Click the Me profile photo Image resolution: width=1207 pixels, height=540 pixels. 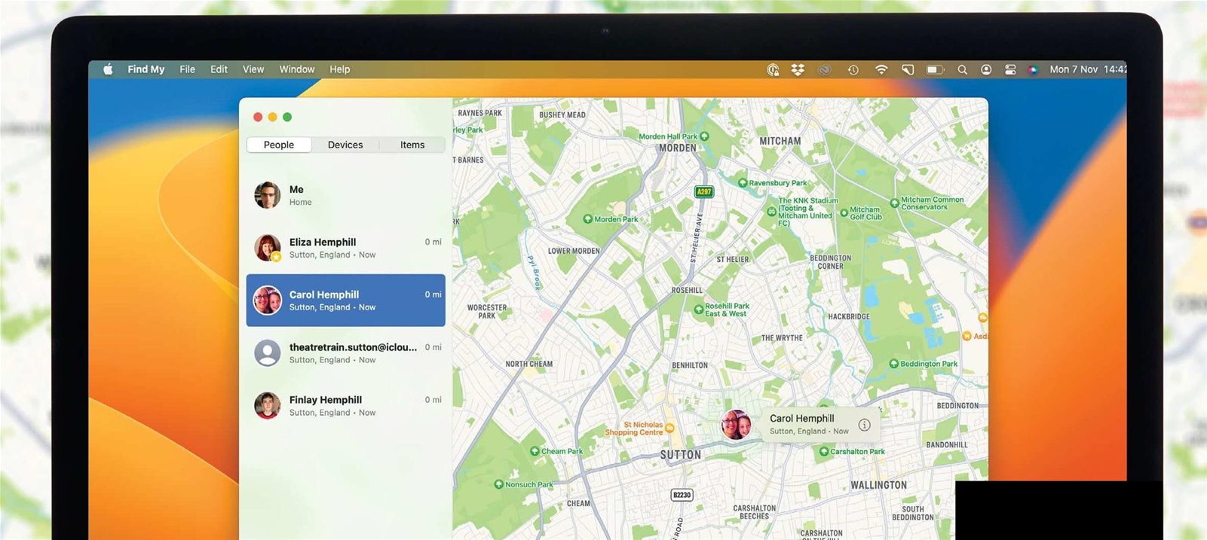[x=268, y=195]
